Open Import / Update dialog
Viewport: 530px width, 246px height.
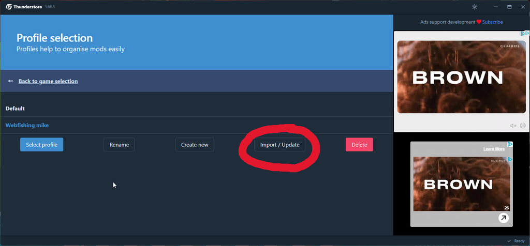[279, 145]
